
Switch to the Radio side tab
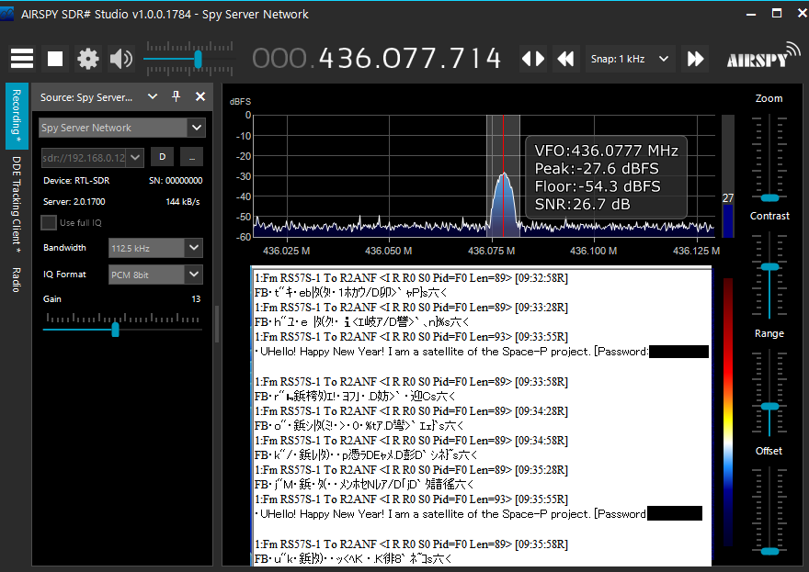(17, 280)
